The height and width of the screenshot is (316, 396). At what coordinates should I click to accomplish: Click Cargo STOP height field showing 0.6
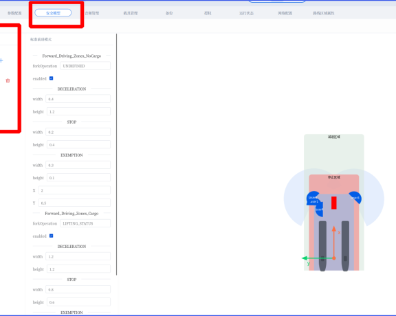[78, 302]
